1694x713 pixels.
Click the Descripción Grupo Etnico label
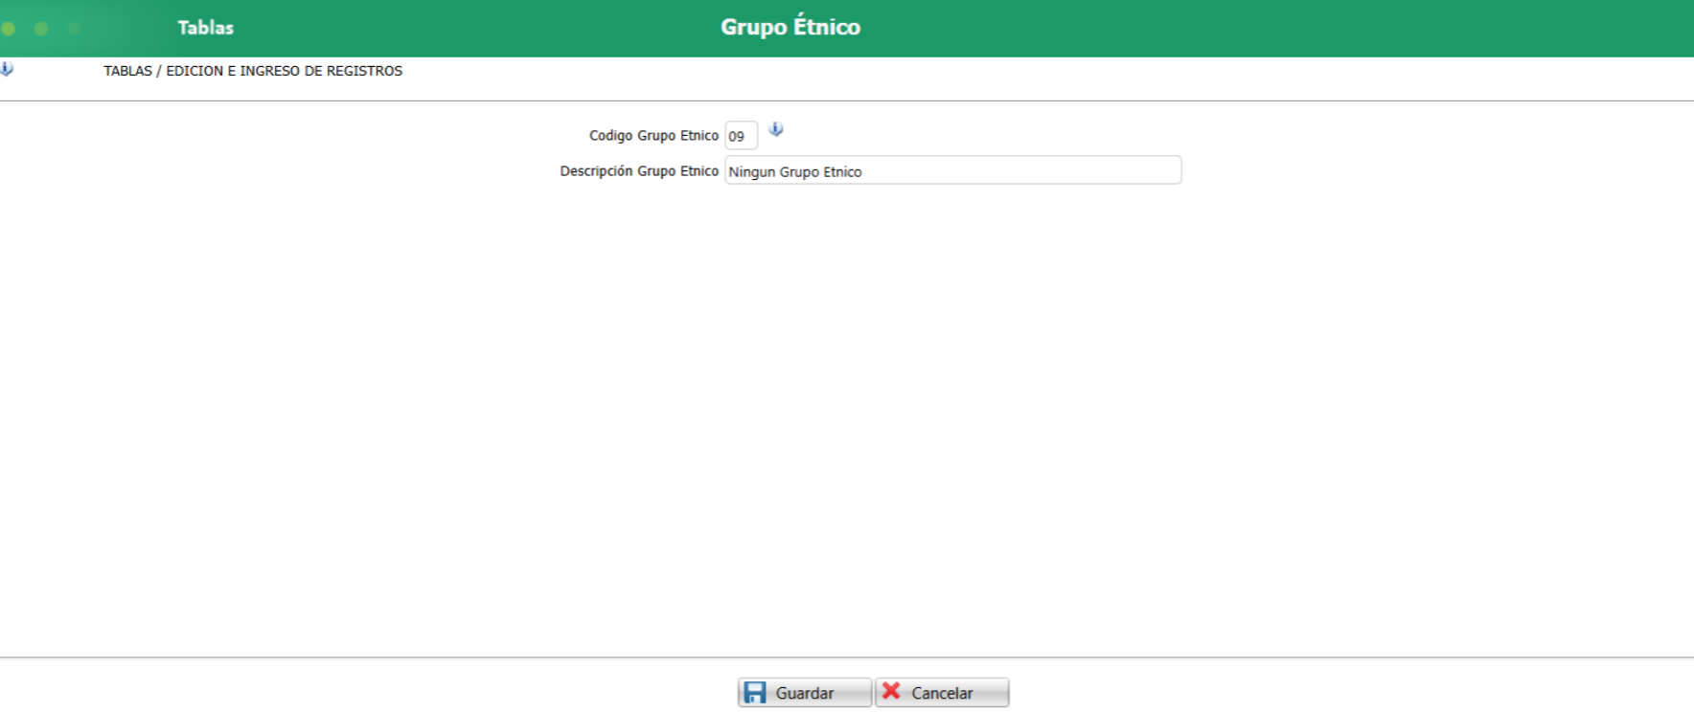[x=639, y=171]
